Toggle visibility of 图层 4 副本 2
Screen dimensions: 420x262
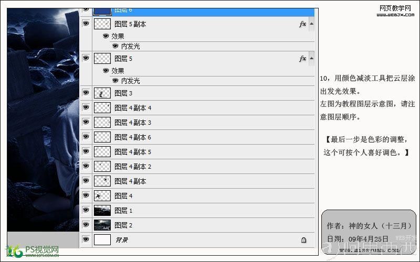(x=86, y=166)
